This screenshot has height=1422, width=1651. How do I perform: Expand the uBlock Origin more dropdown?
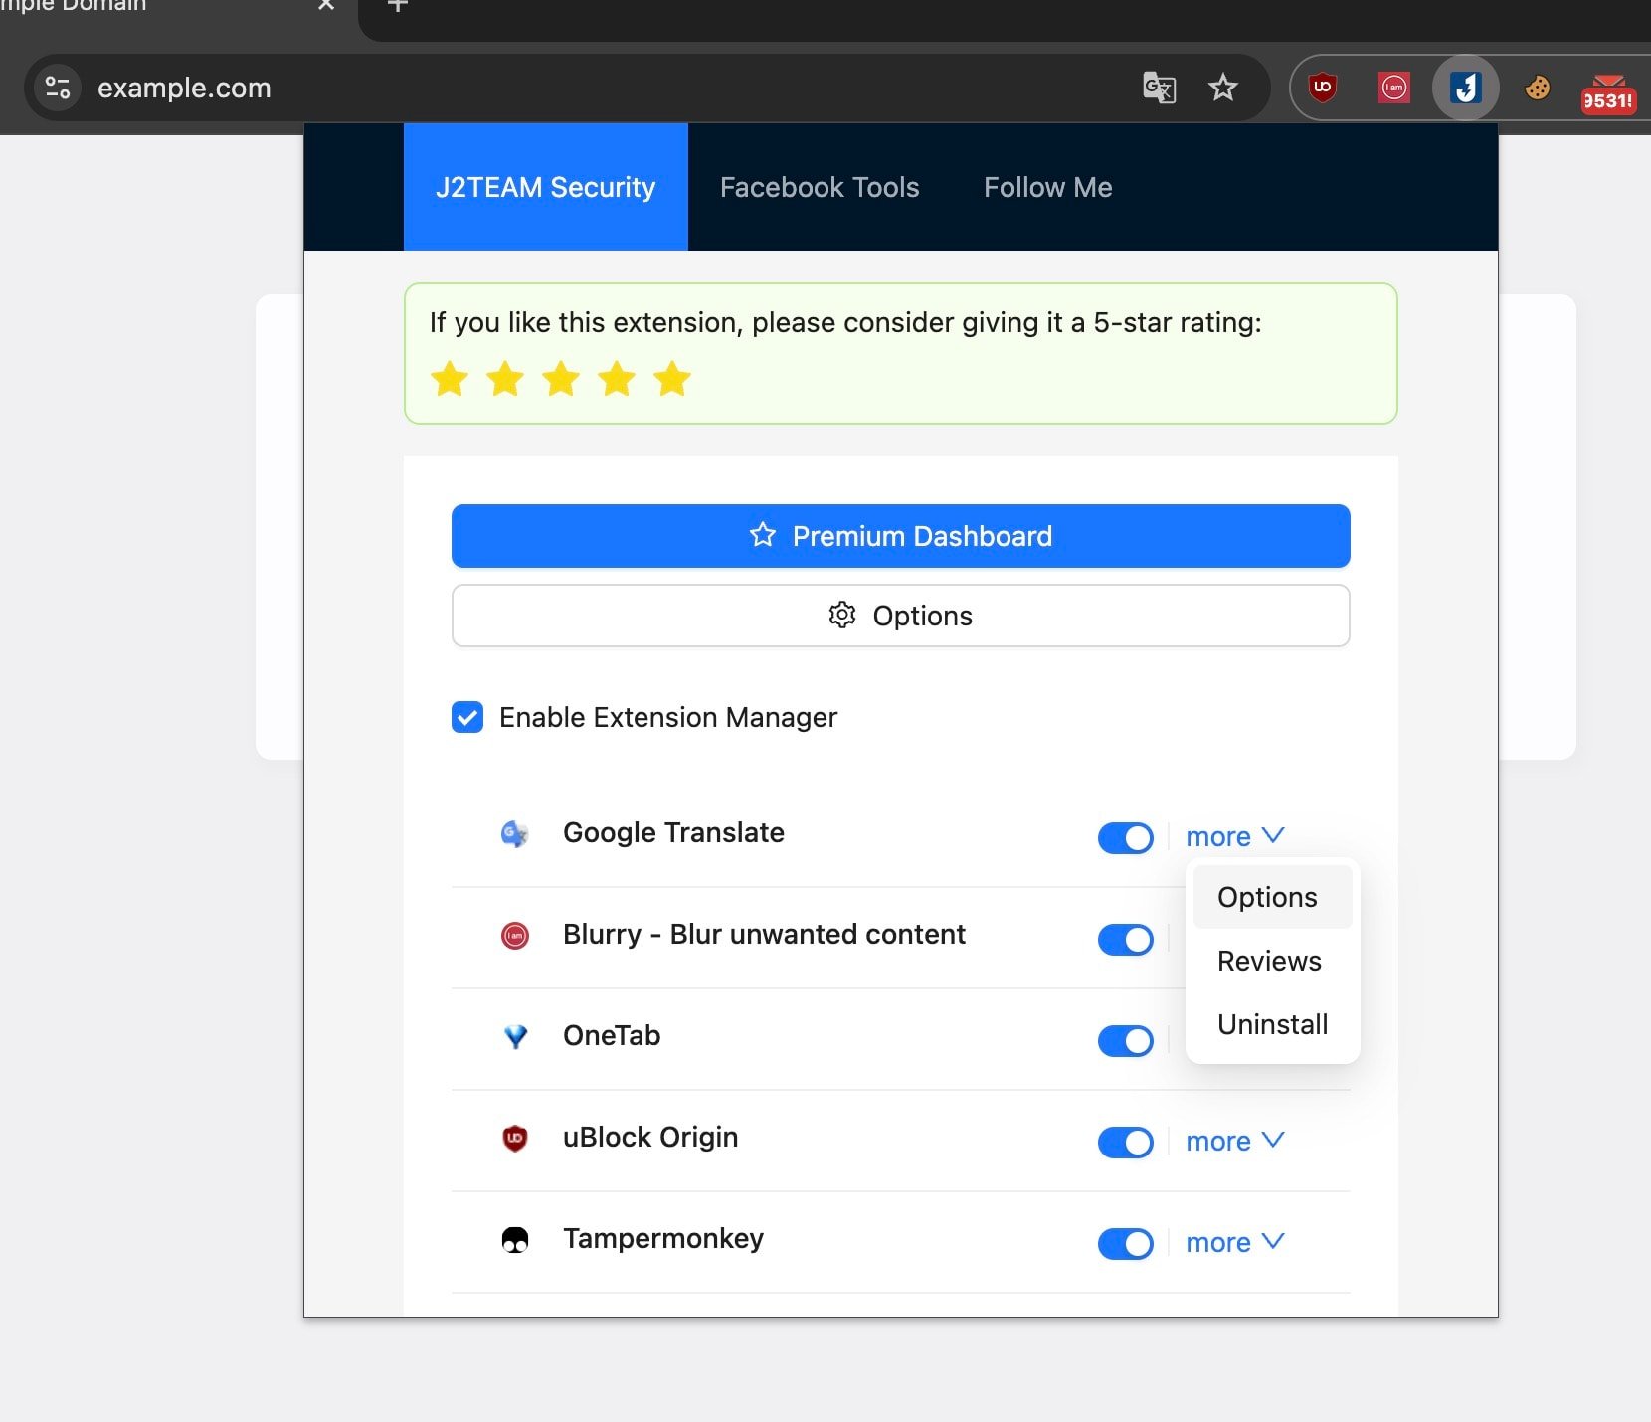1235,1141
